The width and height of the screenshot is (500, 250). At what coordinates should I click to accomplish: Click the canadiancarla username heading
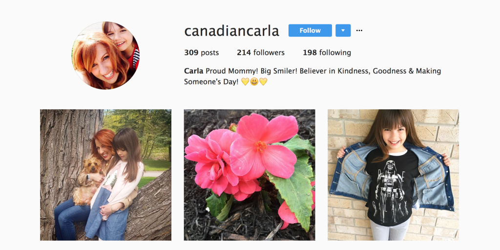[x=231, y=31]
